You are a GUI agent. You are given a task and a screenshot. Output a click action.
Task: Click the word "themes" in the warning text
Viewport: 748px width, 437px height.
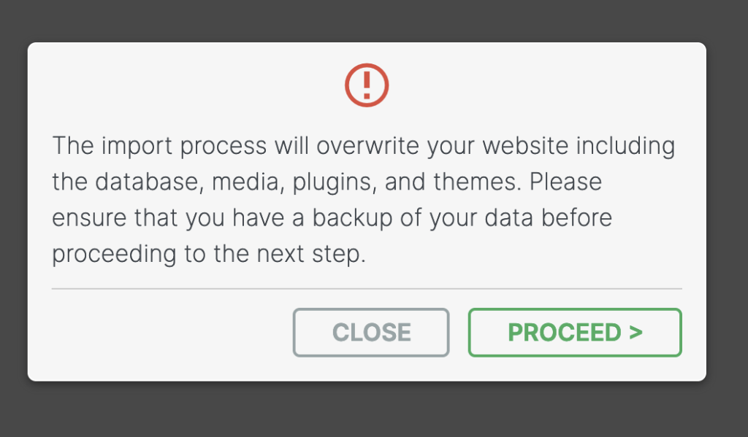click(477, 182)
